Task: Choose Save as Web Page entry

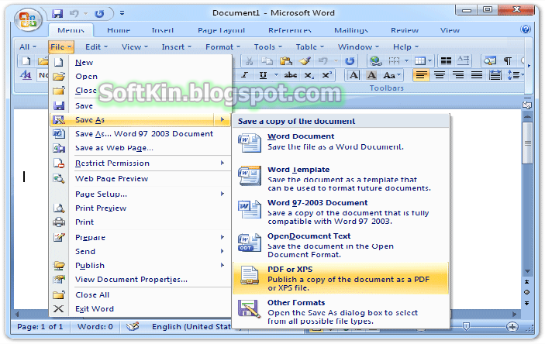Action: pyautogui.click(x=140, y=148)
